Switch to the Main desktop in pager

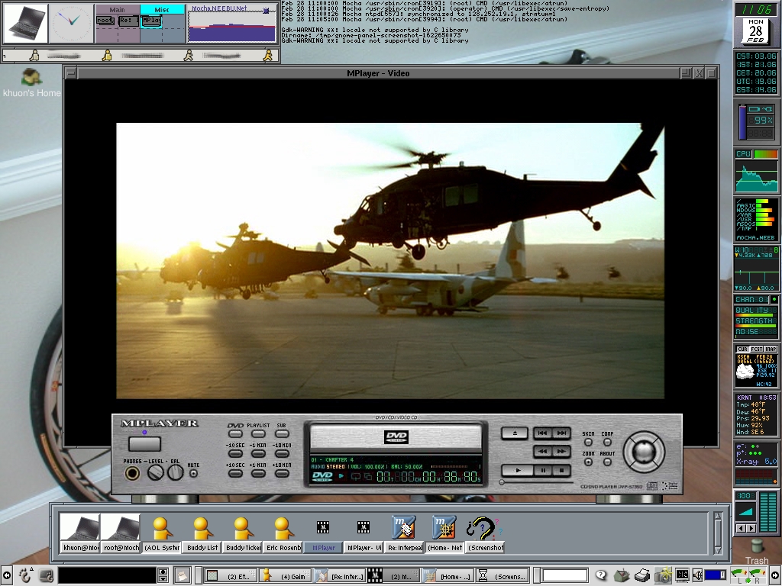pyautogui.click(x=117, y=24)
